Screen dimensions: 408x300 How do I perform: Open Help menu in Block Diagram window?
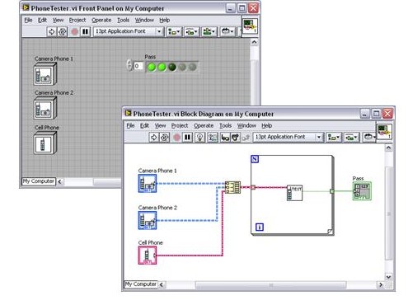pyautogui.click(x=266, y=125)
